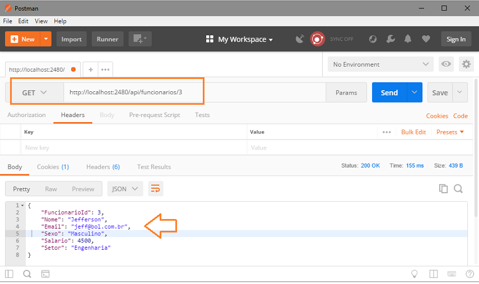The image size is (479, 284).
Task: Switch to the request Headers tab
Action: [x=73, y=115]
